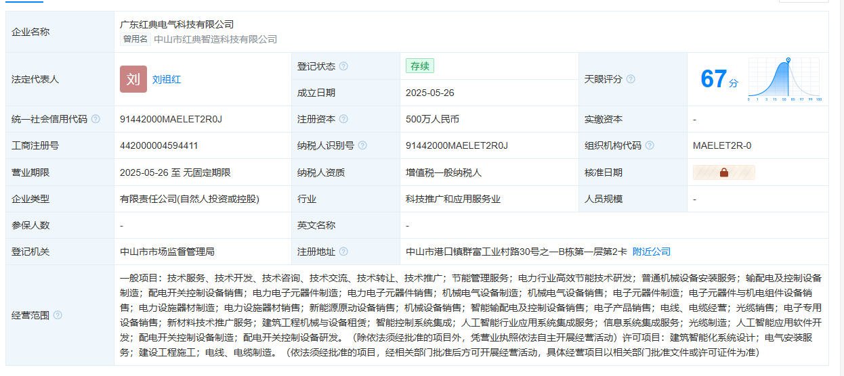Click question mark beside 天眼评分
This screenshot has height=376, width=844.
point(631,79)
